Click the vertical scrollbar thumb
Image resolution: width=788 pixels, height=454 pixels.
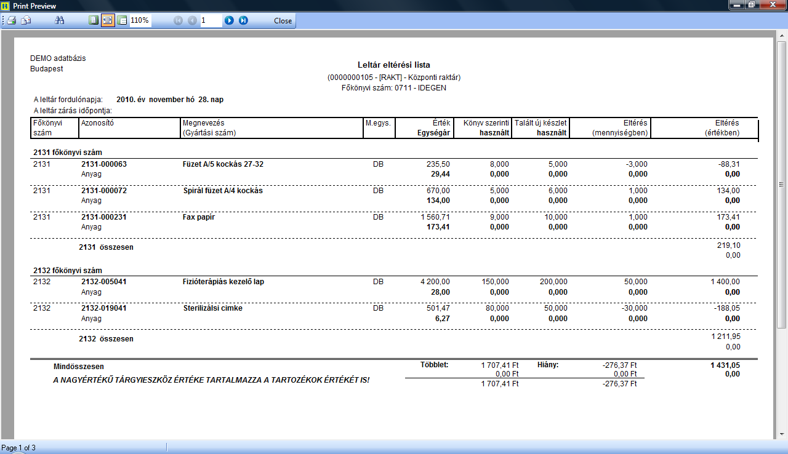click(x=782, y=185)
